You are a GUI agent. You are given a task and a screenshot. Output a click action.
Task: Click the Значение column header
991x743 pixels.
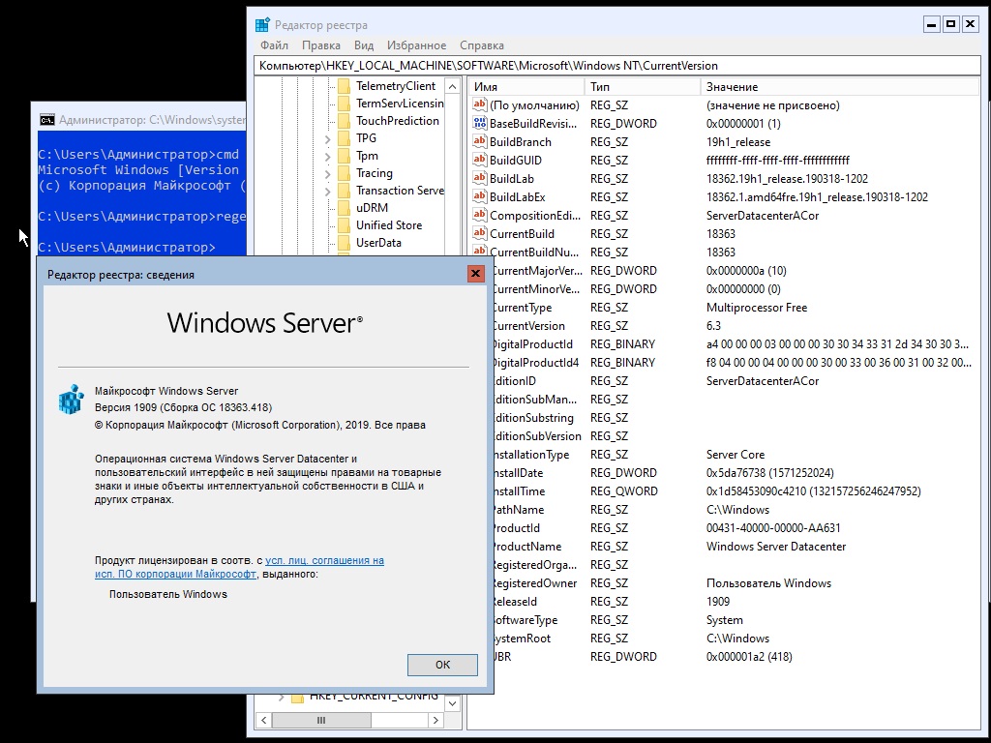732,87
